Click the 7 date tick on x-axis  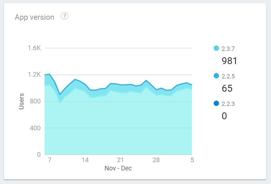(49, 160)
